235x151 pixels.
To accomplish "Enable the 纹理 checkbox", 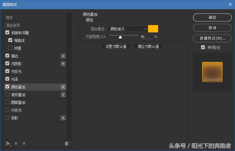I will pyautogui.click(x=10, y=48).
